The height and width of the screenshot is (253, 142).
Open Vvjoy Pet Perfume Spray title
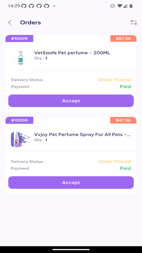point(82,135)
